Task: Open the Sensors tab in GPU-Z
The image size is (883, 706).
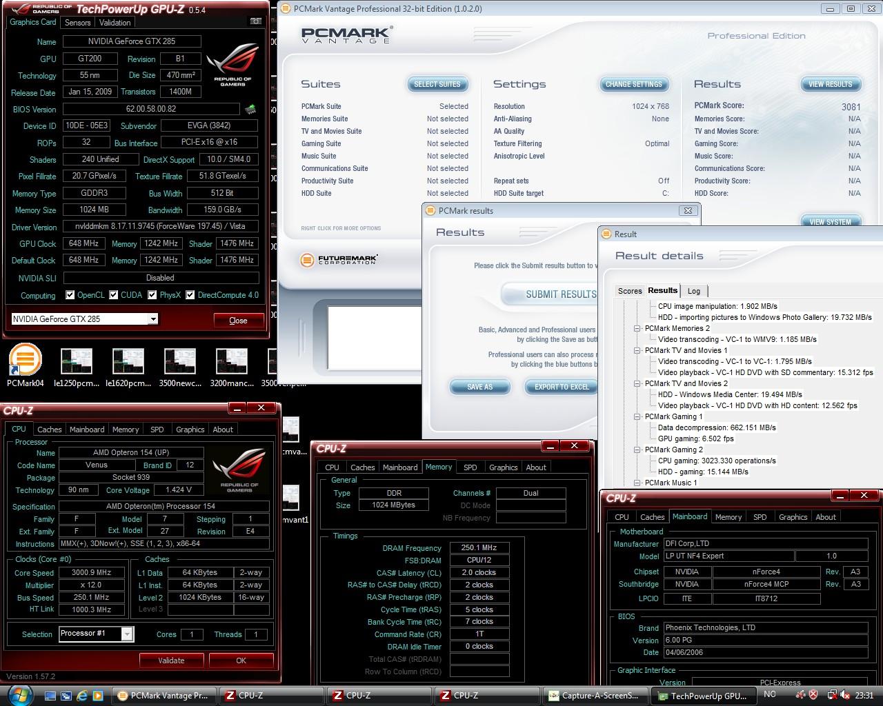Action: coord(78,23)
